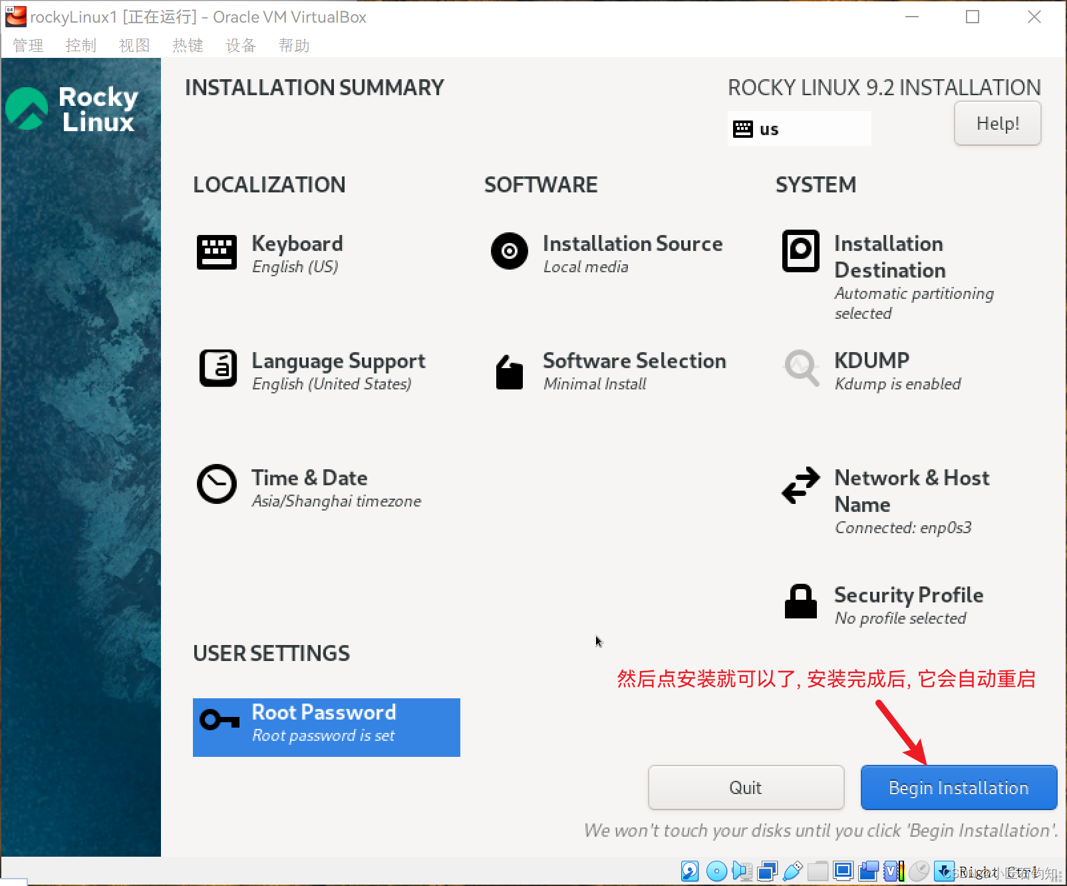1067x886 pixels.
Task: Click the recording status icon
Action: click(868, 871)
